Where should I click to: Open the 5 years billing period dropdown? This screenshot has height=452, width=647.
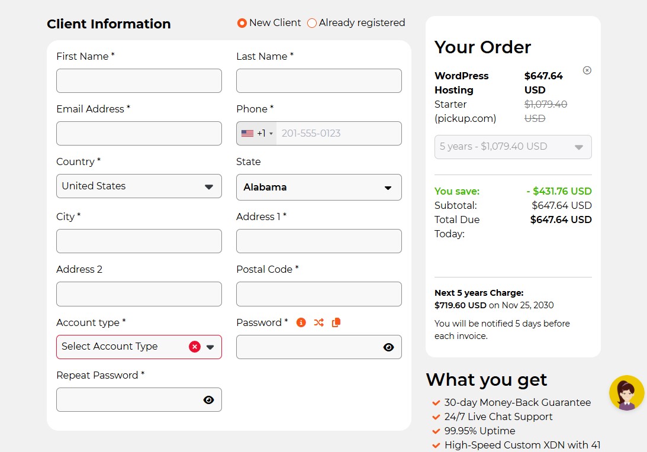click(513, 147)
